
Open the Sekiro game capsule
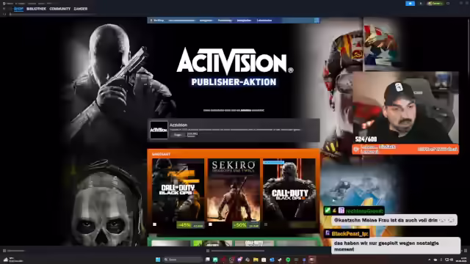[234, 190]
